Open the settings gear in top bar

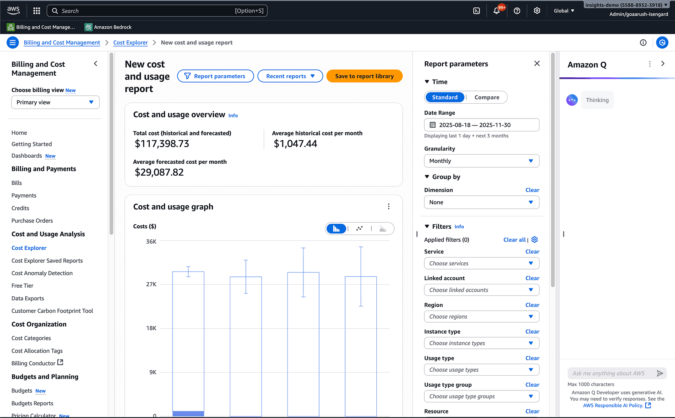click(537, 11)
